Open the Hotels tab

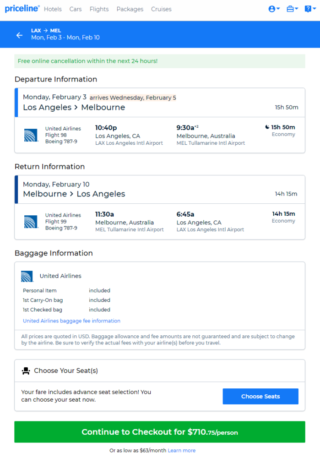53,9
